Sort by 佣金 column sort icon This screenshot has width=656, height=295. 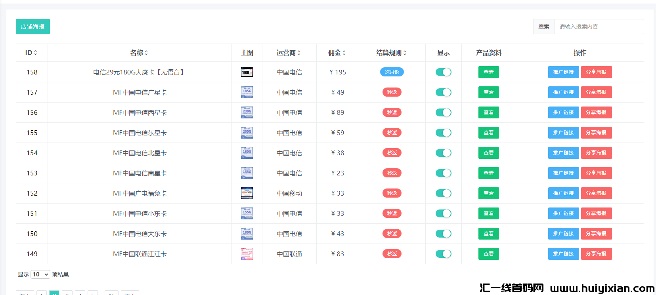pyautogui.click(x=344, y=53)
